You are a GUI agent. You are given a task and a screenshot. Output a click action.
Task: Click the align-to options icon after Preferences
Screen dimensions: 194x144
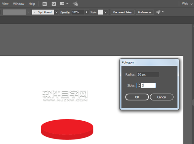click(158, 12)
